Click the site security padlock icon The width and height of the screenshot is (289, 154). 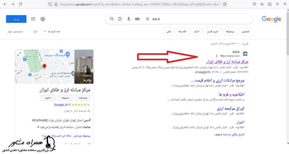click(x=56, y=4)
